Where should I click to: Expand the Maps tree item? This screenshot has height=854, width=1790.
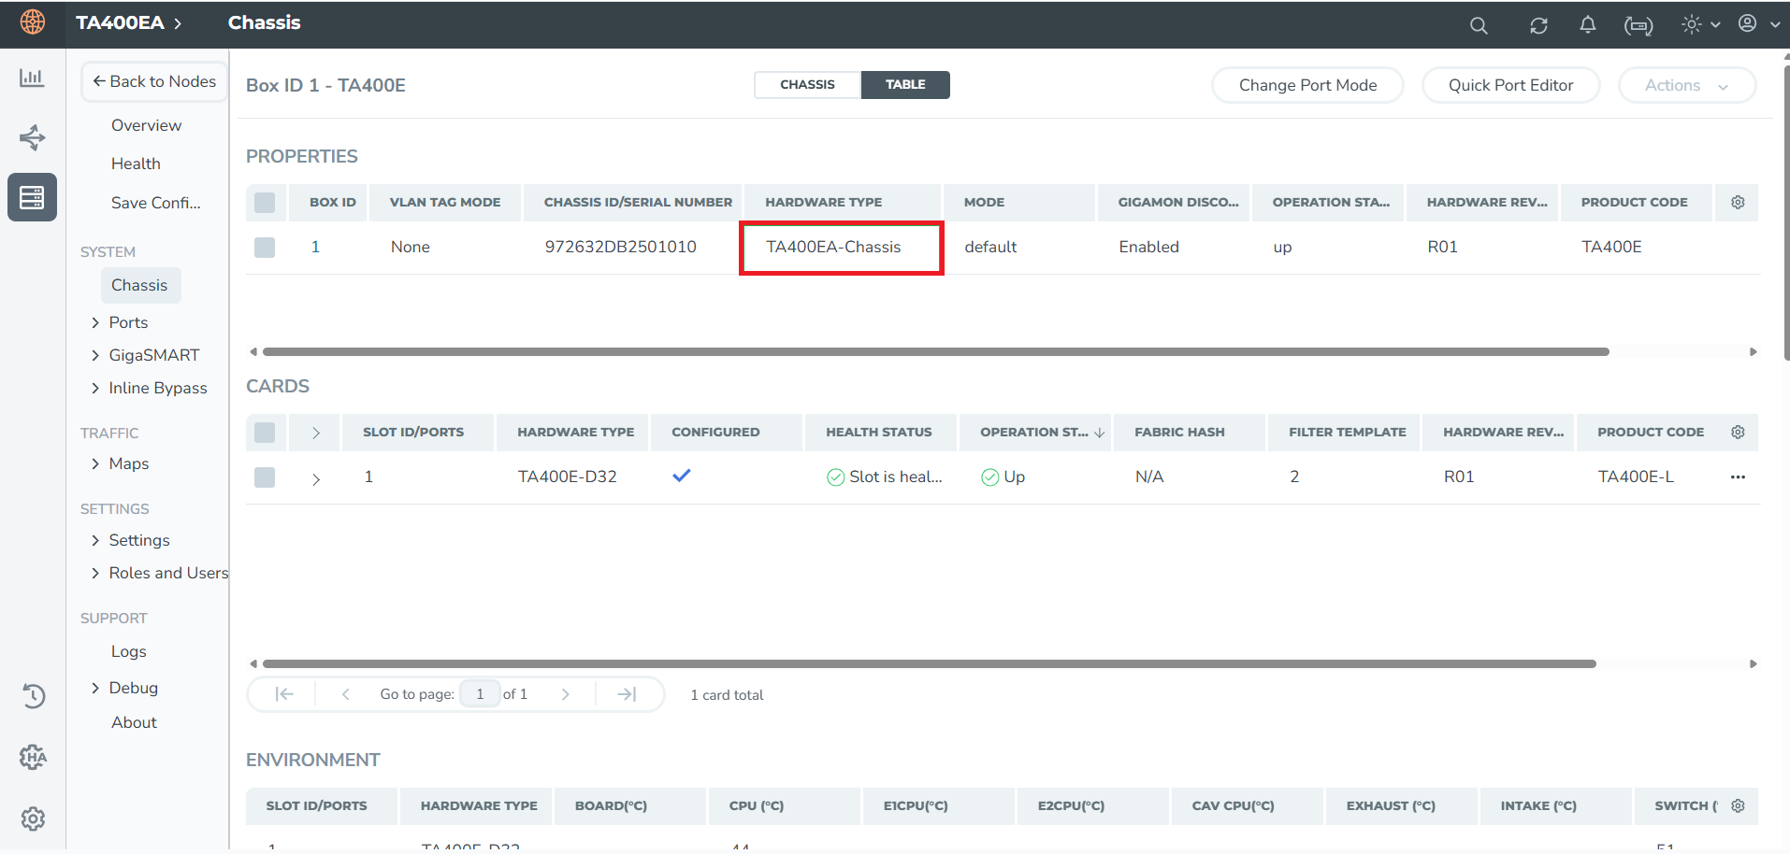coord(95,463)
